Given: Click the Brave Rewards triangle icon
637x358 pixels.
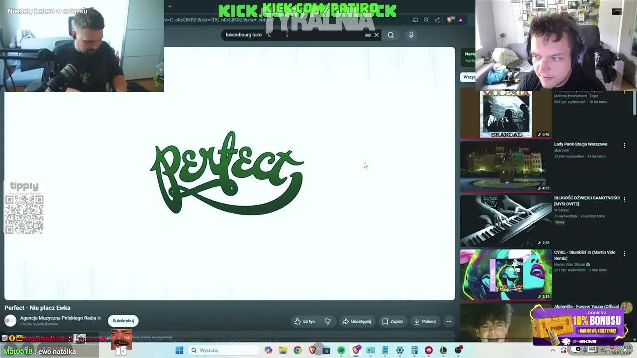Looking at the screenshot, I should point(460,20).
